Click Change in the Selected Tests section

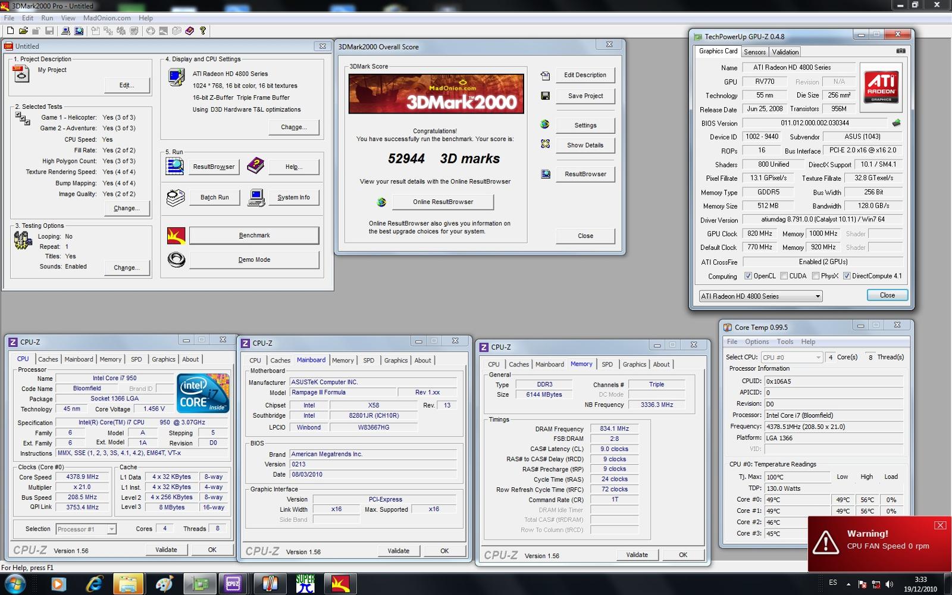coord(127,208)
